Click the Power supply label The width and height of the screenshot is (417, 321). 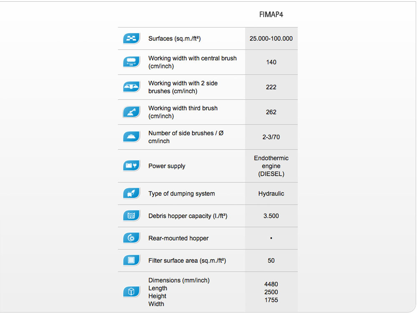(167, 166)
